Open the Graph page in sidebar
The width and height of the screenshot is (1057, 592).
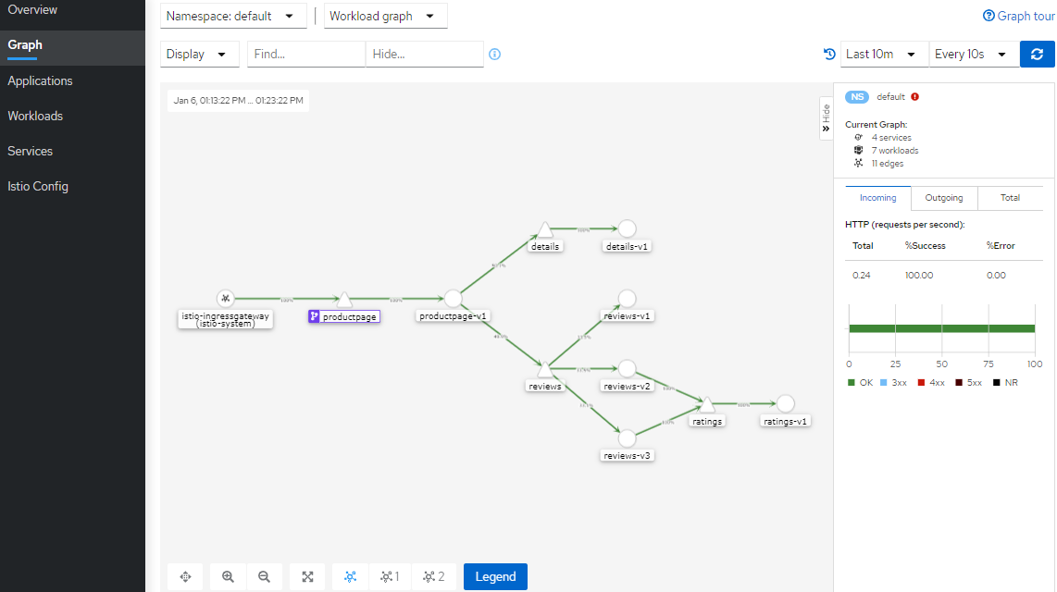click(x=73, y=48)
